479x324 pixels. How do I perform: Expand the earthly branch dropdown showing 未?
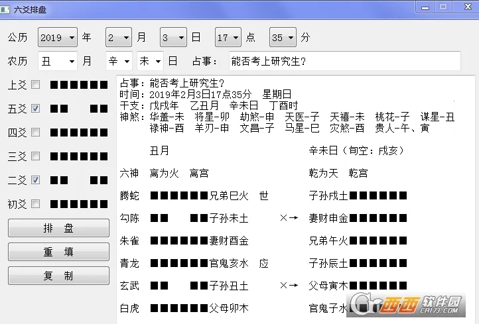point(150,62)
